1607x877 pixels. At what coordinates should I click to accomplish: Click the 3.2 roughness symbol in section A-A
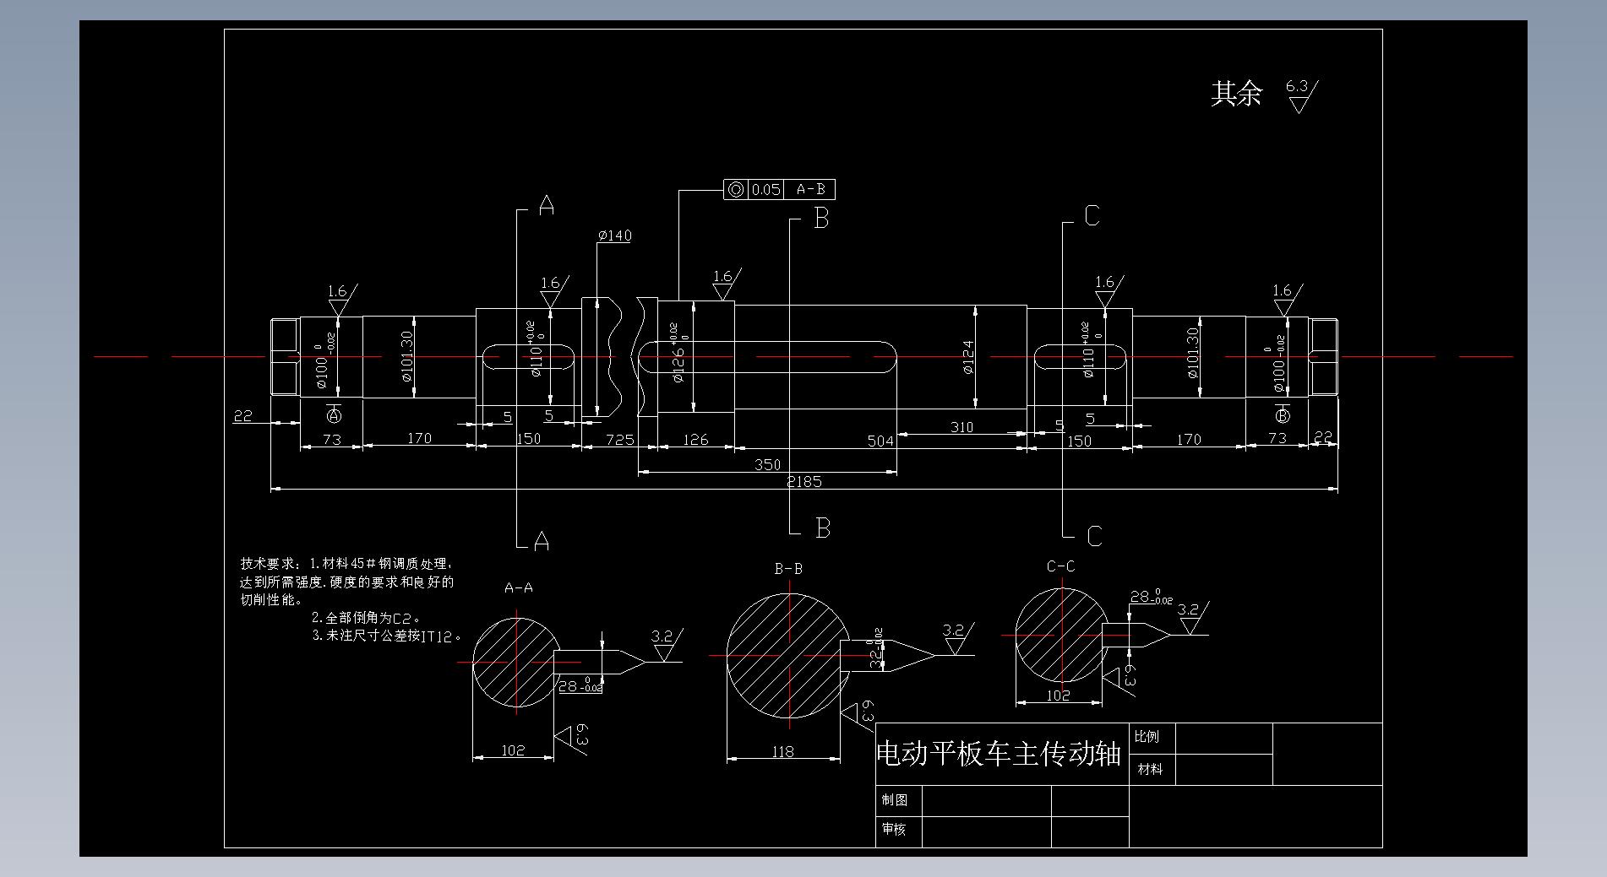[664, 646]
